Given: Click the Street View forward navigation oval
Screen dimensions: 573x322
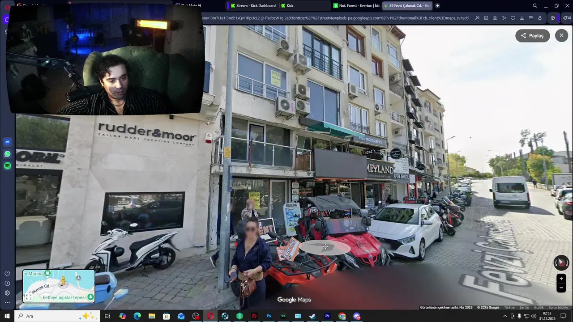Looking at the screenshot, I should [x=325, y=246].
